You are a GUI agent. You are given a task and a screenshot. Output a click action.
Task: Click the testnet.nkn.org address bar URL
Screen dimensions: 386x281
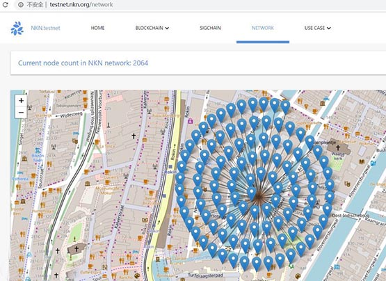coord(81,4)
